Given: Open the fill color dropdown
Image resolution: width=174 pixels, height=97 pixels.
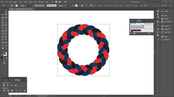Looking at the screenshot, I should 14,5.
